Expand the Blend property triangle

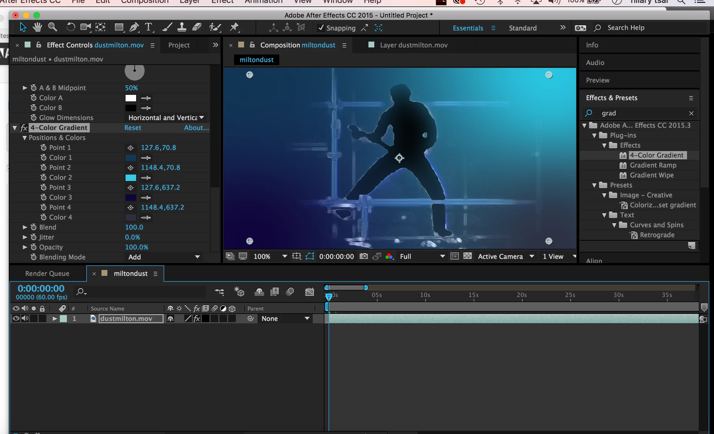pyautogui.click(x=25, y=227)
